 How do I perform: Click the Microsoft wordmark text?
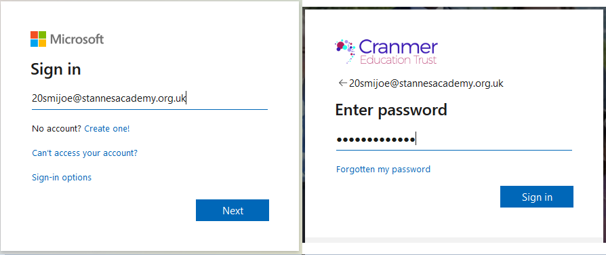tap(77, 39)
